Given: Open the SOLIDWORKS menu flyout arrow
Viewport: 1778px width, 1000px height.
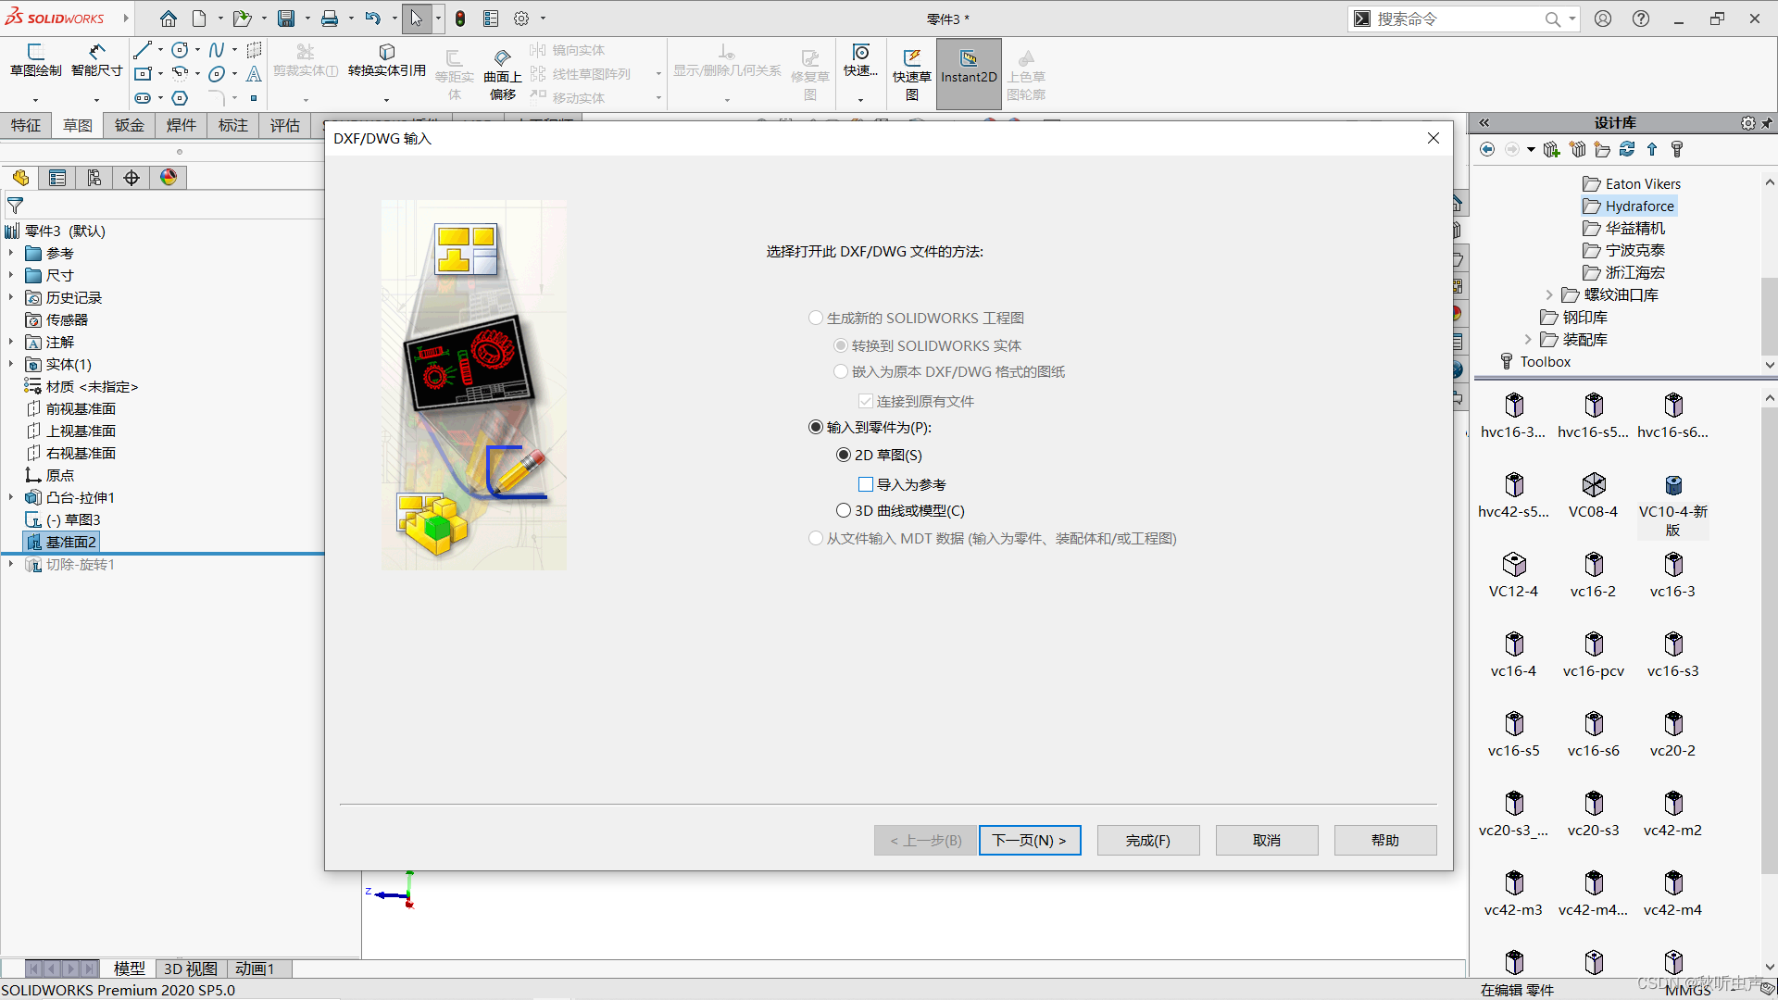Looking at the screenshot, I should pos(126,18).
